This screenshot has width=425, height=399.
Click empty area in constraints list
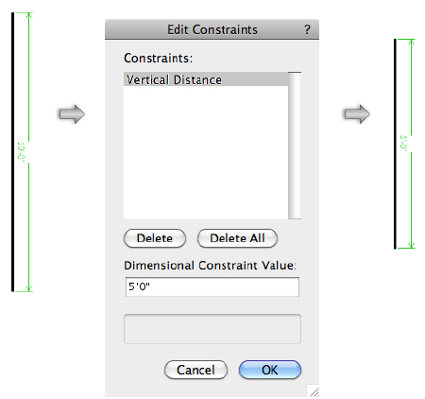[x=206, y=152]
